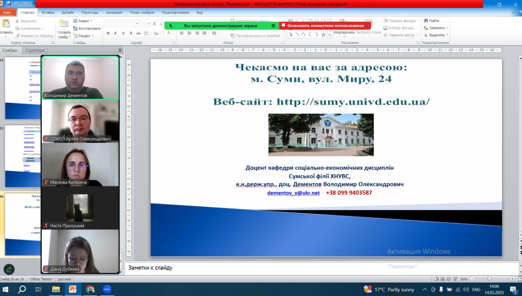This screenshot has height=296, width=522.
Task: Open the Вставка ribbon tab
Action: tap(48, 13)
